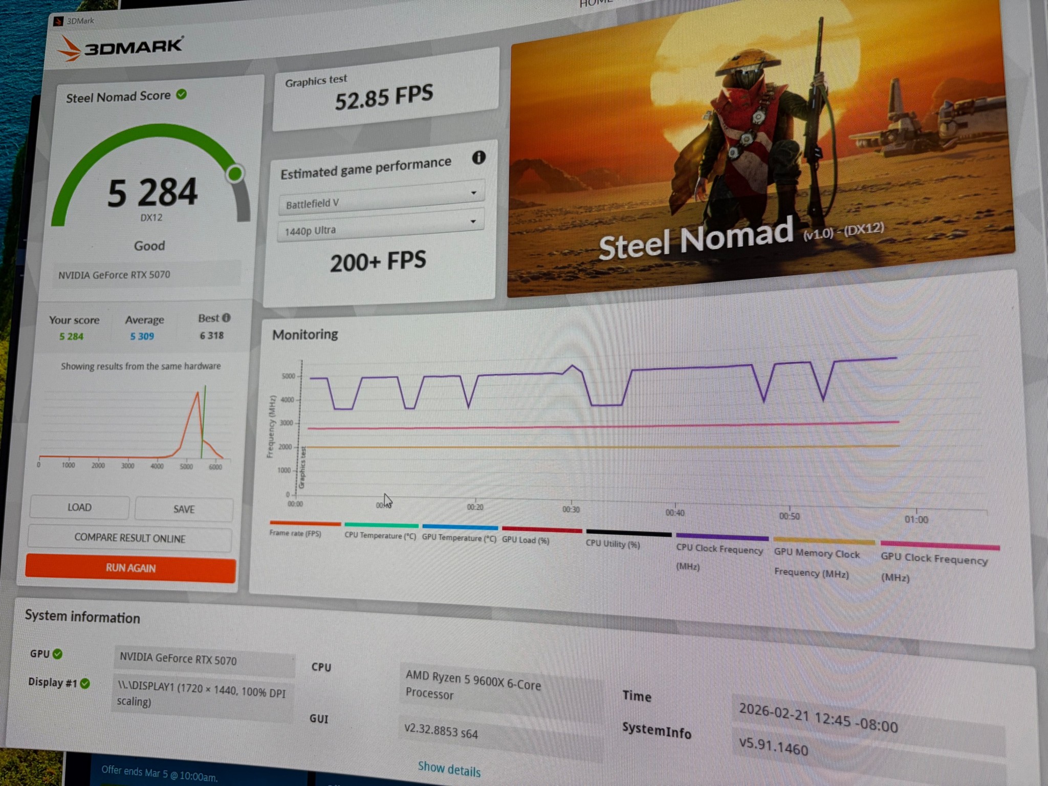Click the DISPLAY1 1720 × 1440 field

(203, 696)
